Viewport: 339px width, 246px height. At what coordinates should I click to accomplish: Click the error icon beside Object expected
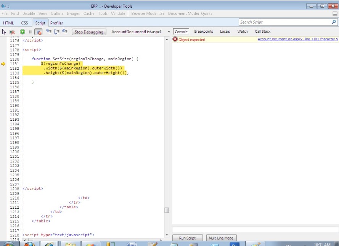point(175,39)
